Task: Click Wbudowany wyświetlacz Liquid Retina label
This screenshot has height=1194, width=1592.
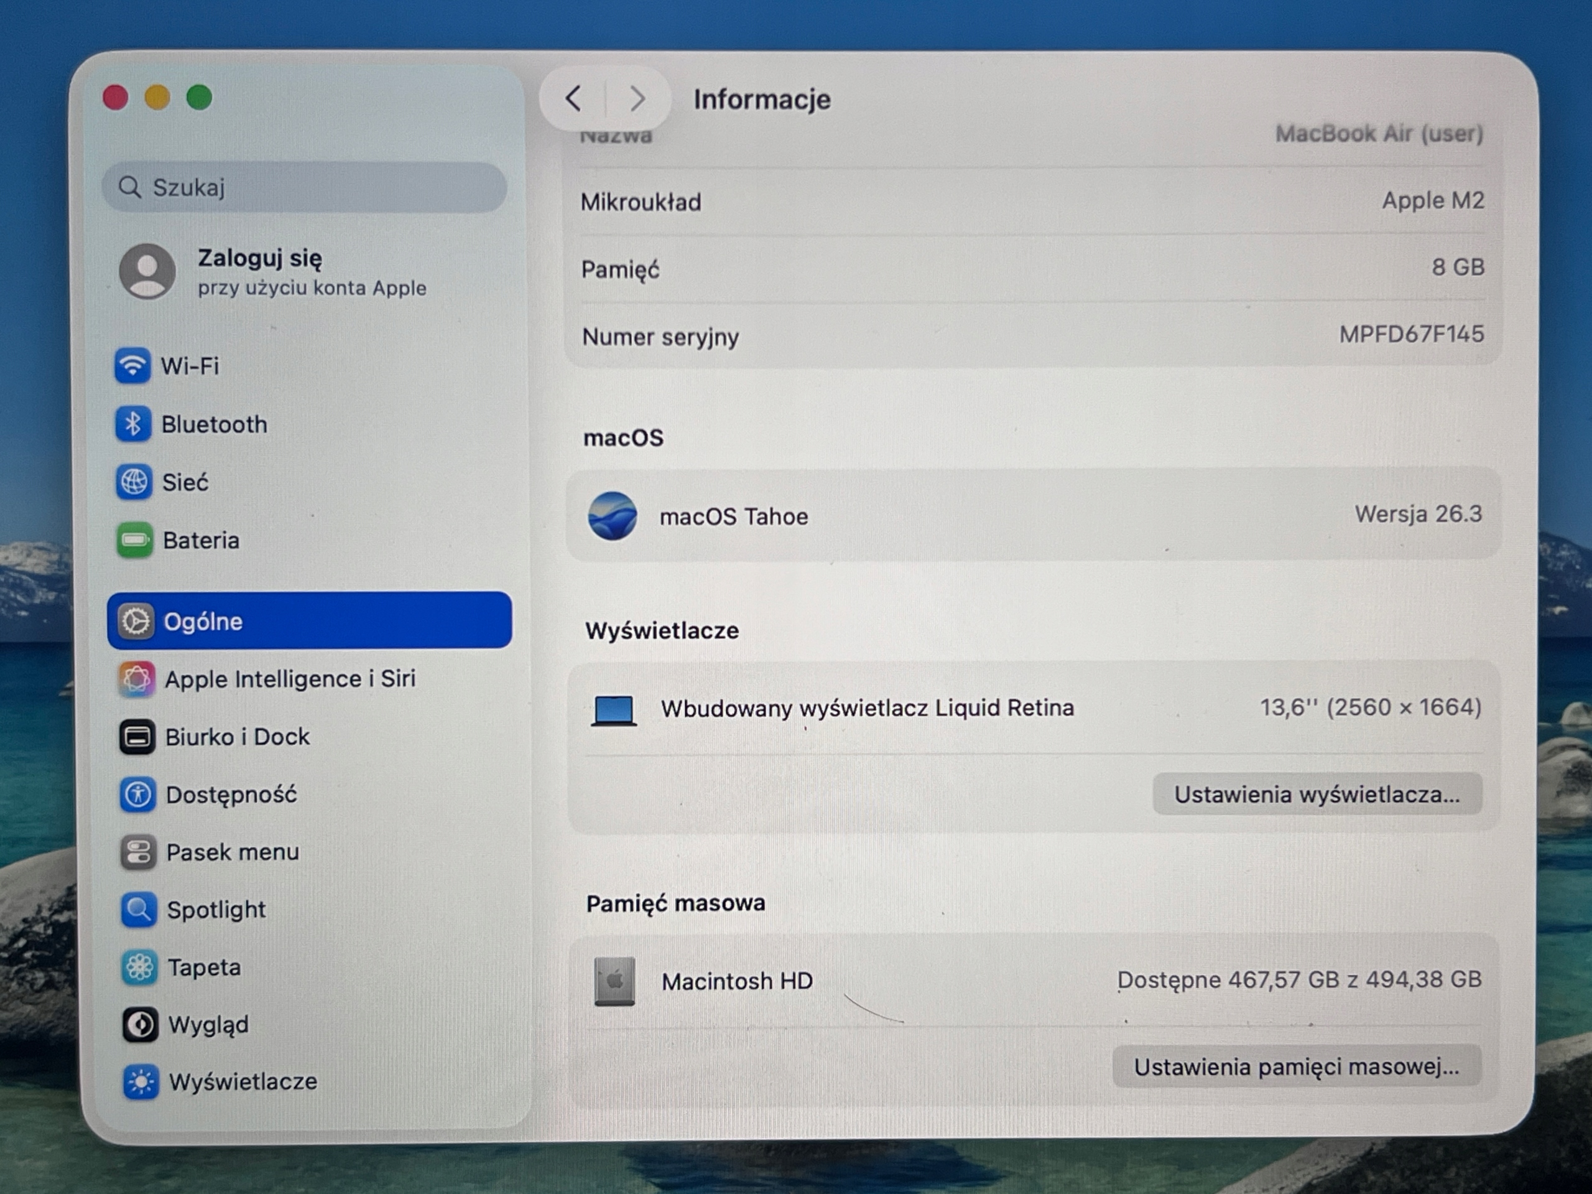Action: [868, 709]
